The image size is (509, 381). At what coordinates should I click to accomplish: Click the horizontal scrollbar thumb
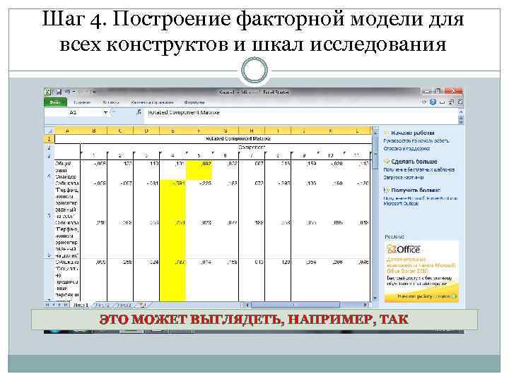click(296, 305)
